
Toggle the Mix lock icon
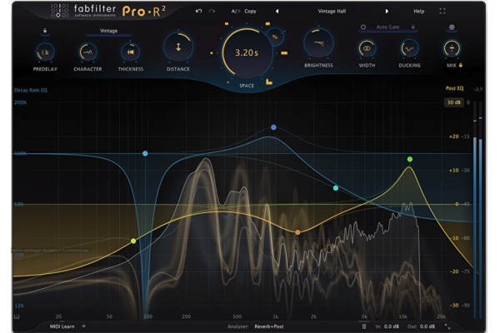[461, 65]
